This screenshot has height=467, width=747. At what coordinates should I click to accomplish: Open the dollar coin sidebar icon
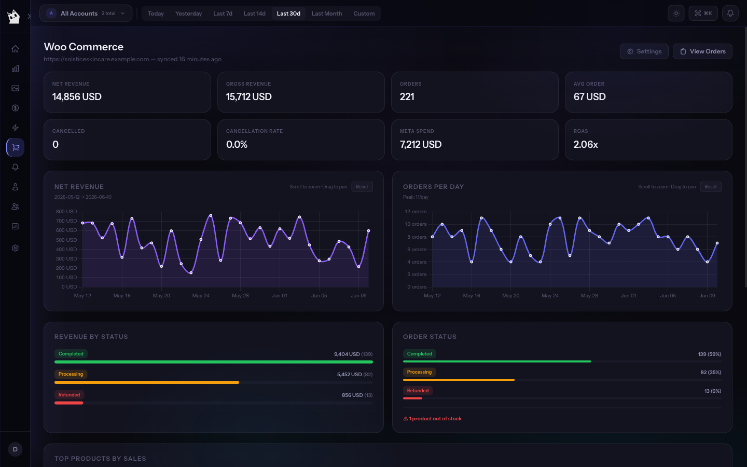[15, 108]
